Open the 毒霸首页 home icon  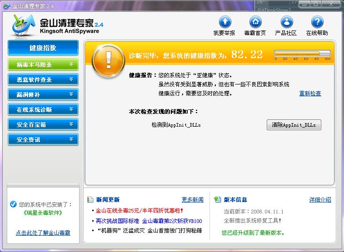255,22
